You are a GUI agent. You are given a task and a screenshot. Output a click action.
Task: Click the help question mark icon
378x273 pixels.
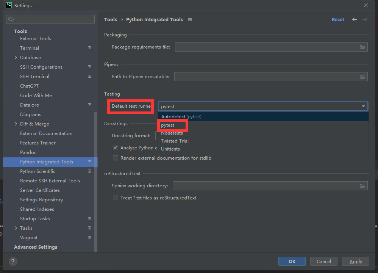pos(13,261)
